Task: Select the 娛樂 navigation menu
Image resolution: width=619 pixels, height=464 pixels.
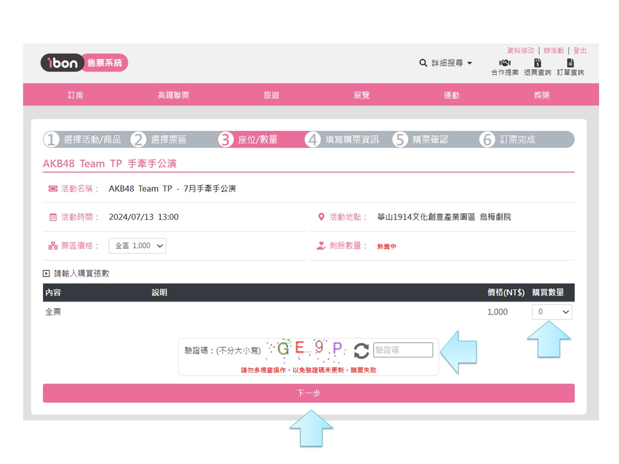Action: [x=541, y=95]
